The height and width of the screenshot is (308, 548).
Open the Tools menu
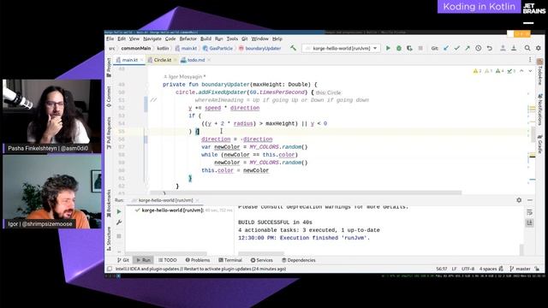[x=232, y=38]
